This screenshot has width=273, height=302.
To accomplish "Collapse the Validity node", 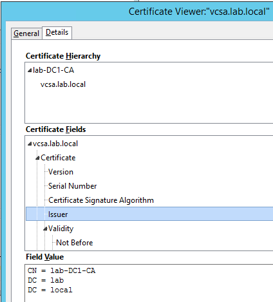I will click(45, 229).
